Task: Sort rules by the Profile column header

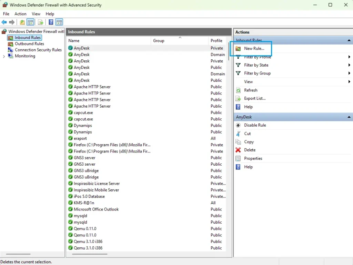Action: (216, 41)
